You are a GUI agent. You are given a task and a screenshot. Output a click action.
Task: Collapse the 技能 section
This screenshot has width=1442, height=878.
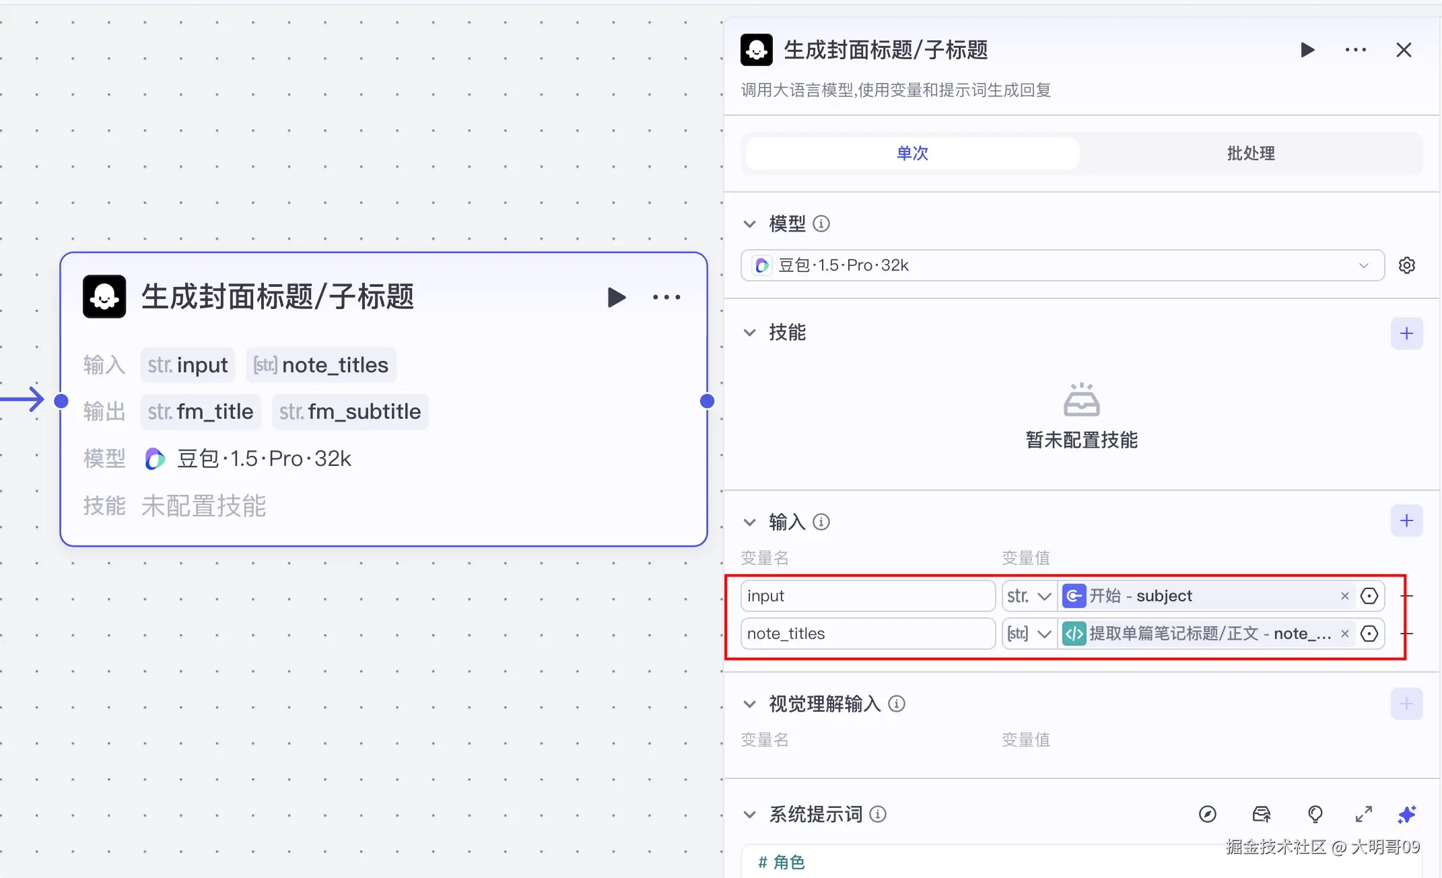[749, 333]
